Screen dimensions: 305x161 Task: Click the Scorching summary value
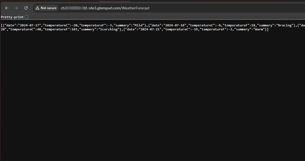(109, 29)
